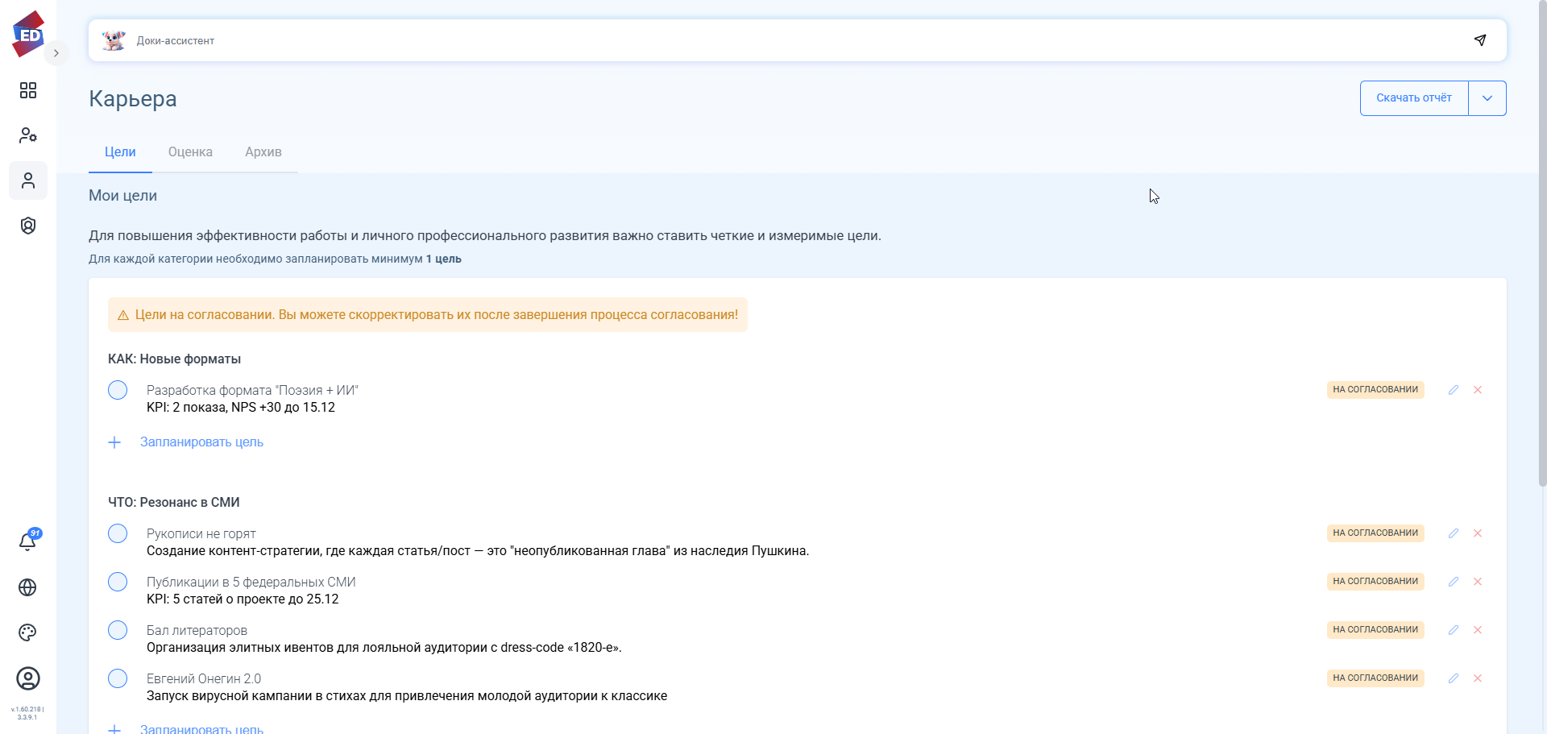1547x734 pixels.
Task: Click the Доки-ассистент input field
Action: point(790,40)
